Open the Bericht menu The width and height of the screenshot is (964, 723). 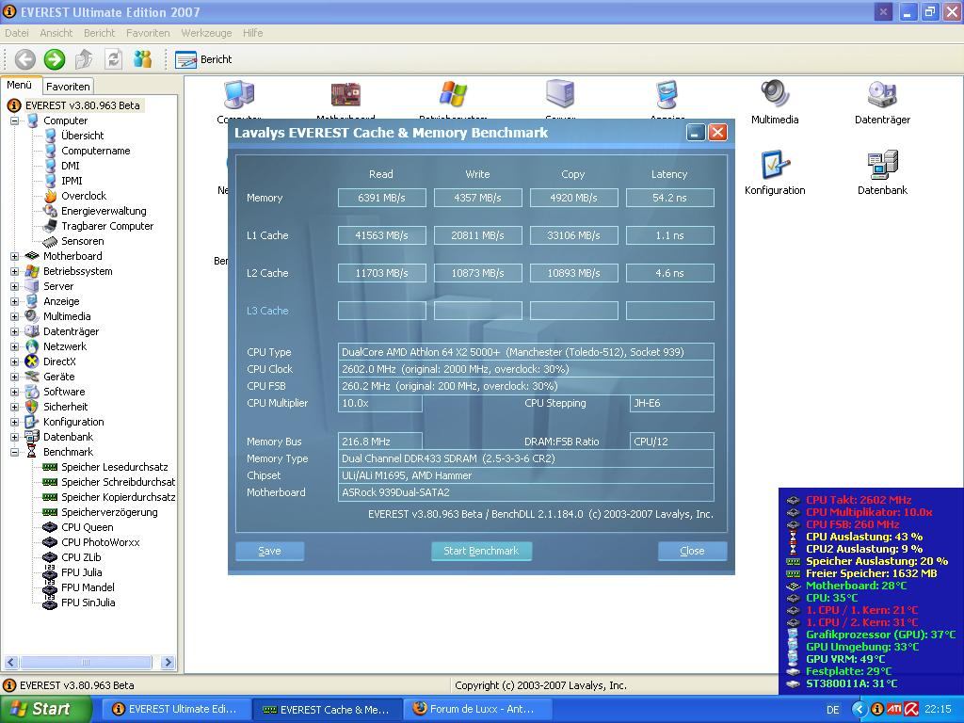point(99,33)
